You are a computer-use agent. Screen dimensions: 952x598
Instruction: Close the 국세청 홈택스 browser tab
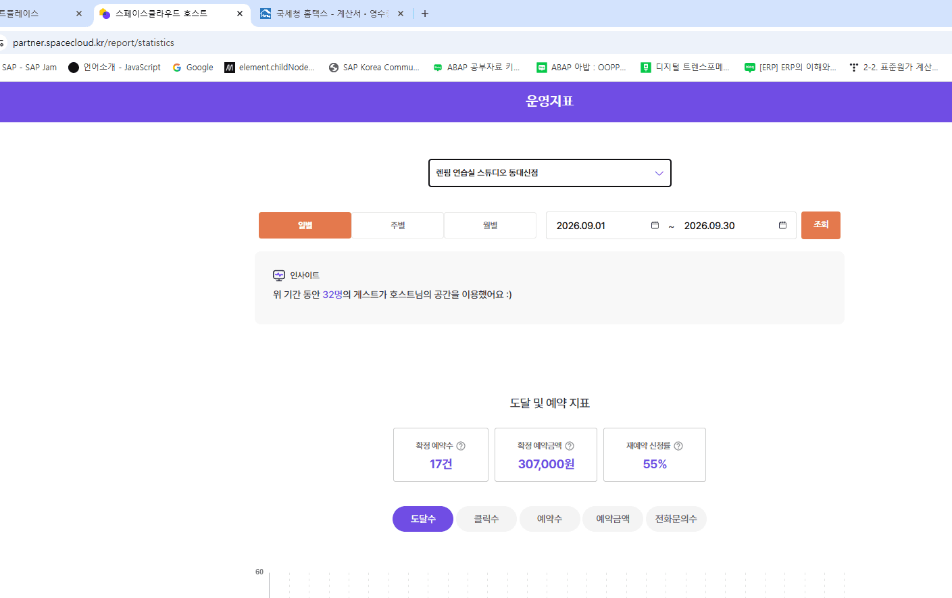tap(401, 14)
